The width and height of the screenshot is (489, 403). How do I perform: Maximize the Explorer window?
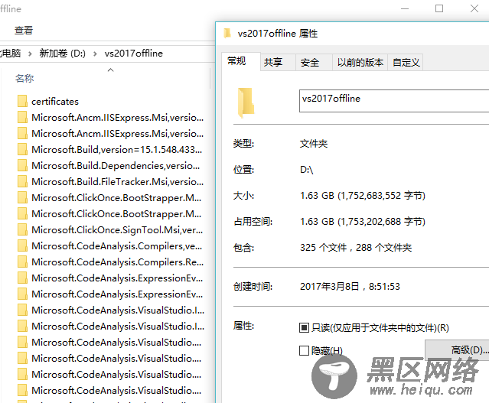(439, 8)
